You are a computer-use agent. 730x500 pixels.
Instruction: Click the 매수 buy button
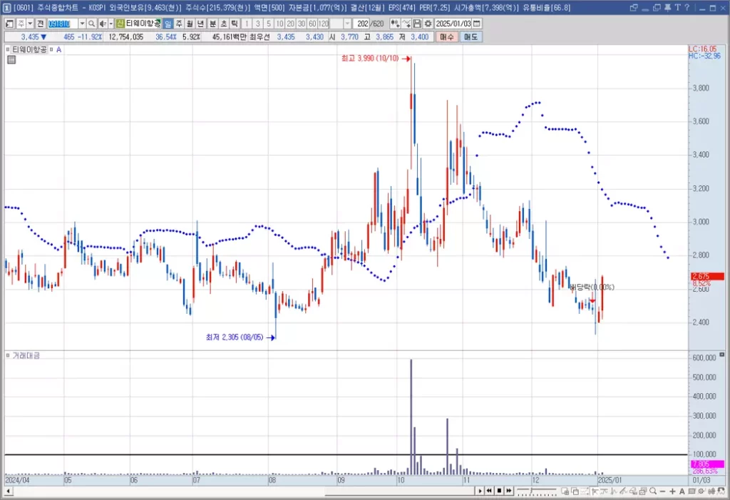(446, 37)
